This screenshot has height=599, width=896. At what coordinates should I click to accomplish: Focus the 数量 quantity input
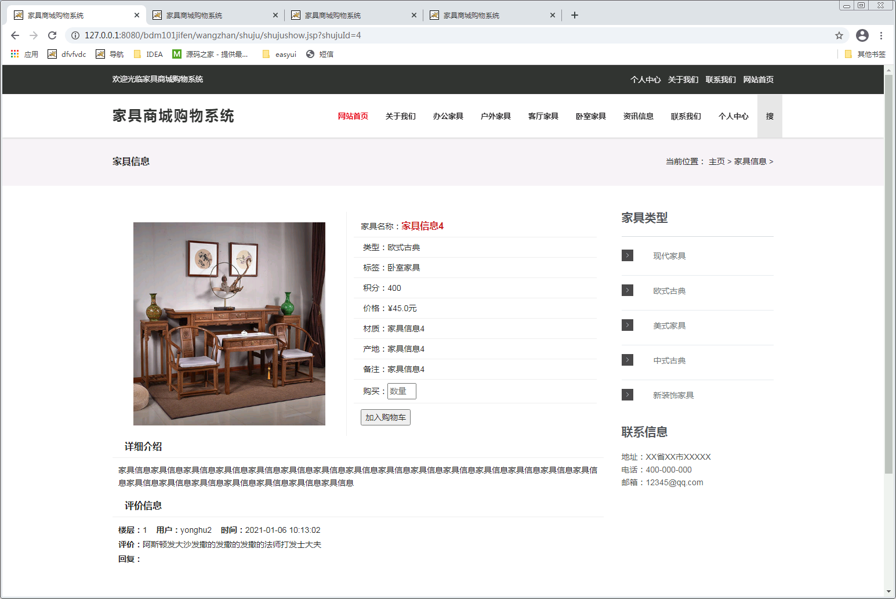click(x=402, y=391)
